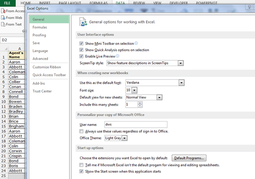Open the ScreenTip style dropdown
Image resolution: width=255 pixels, height=179 pixels.
click(x=181, y=63)
